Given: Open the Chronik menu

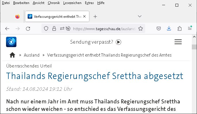Looking at the screenshot, I should click(x=54, y=3).
